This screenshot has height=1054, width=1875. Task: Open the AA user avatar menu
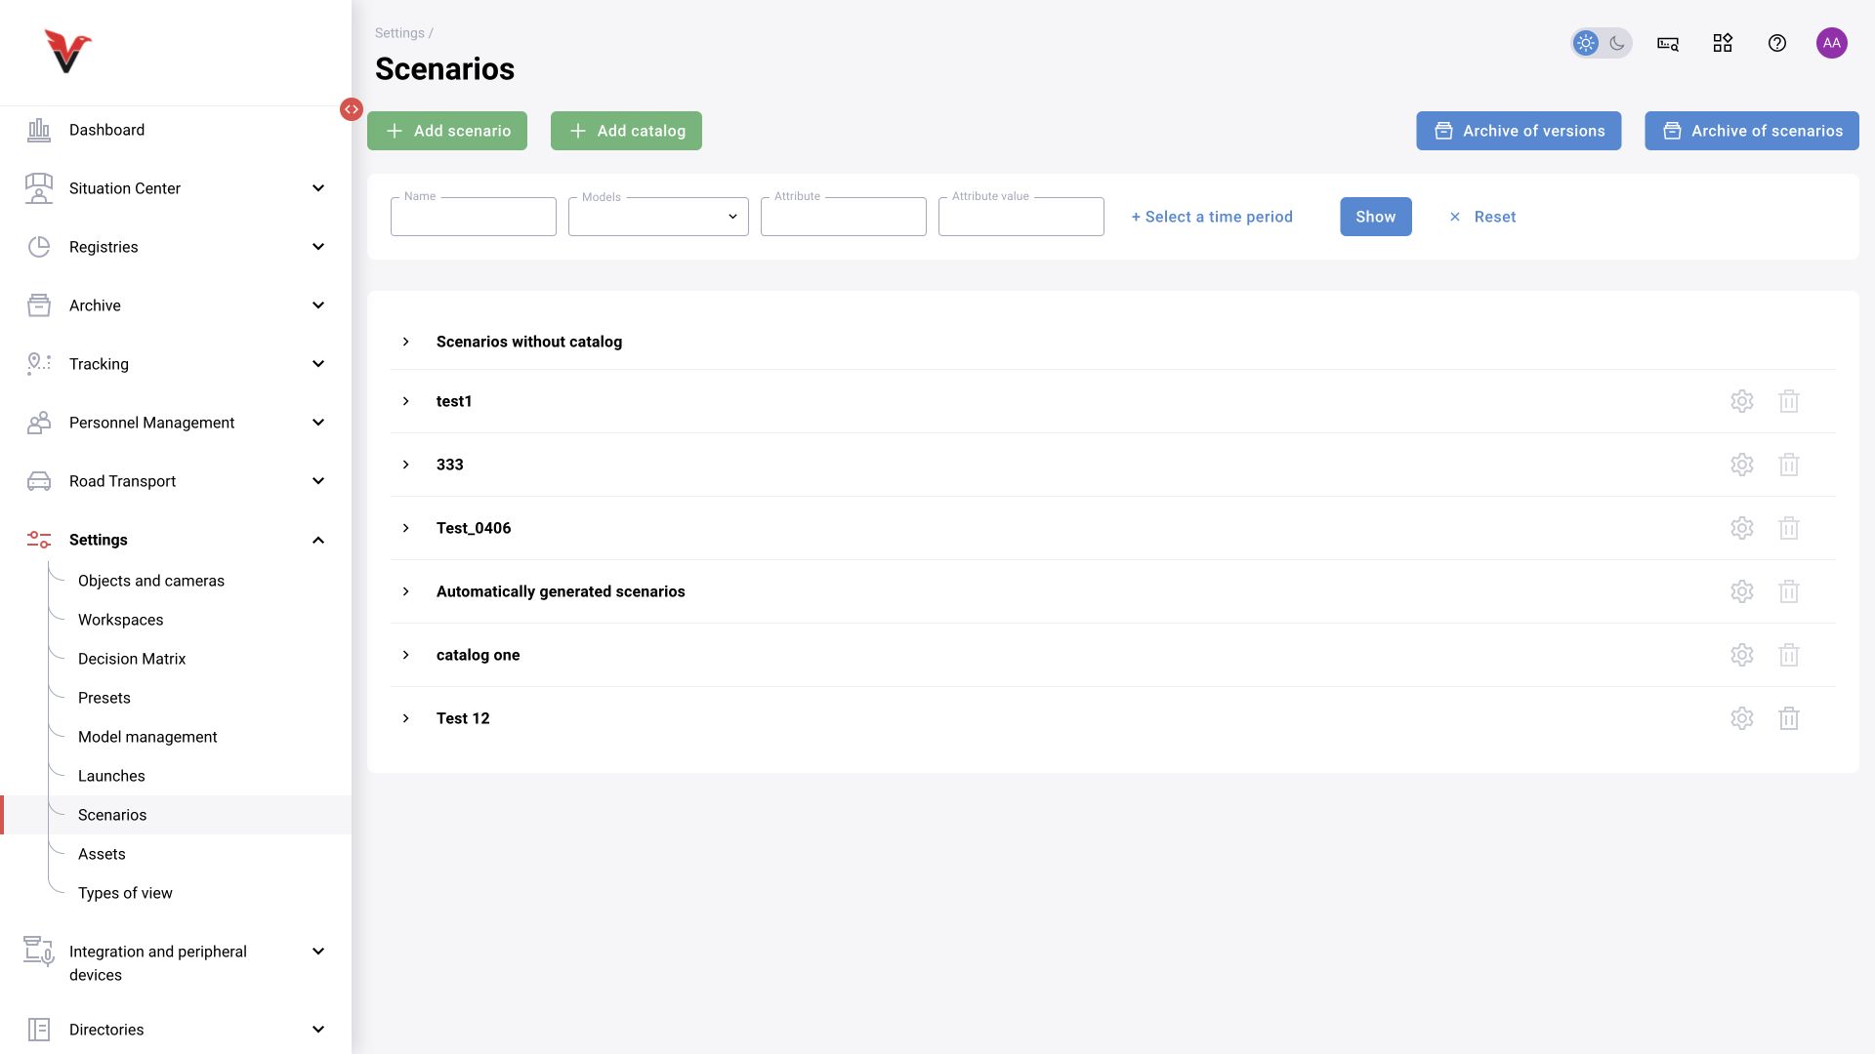(x=1832, y=43)
